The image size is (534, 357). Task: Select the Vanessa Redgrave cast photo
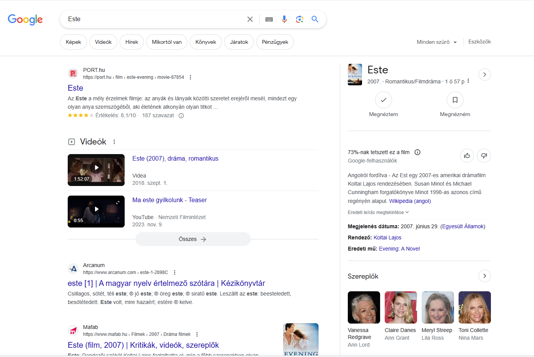tap(364, 307)
